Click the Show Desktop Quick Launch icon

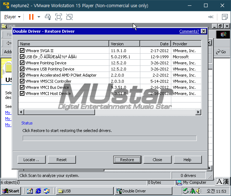(x=30, y=191)
